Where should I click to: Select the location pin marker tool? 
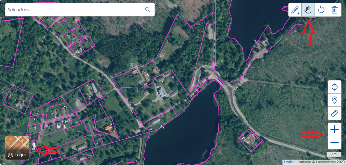[x=335, y=100]
